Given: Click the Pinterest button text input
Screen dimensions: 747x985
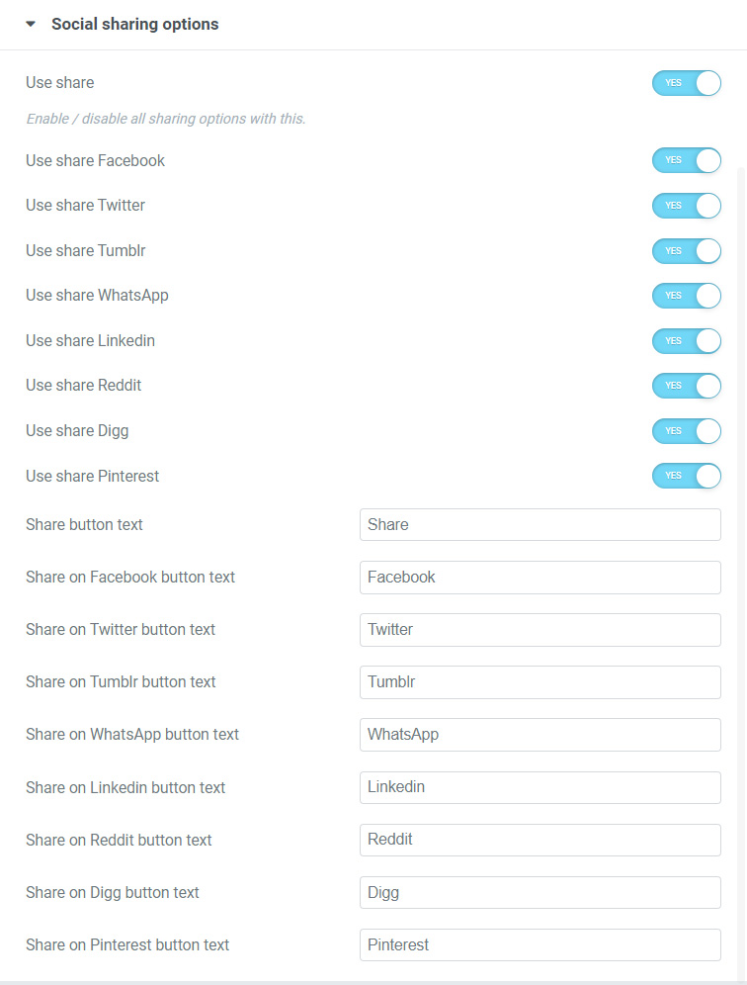Looking at the screenshot, I should click(x=539, y=945).
